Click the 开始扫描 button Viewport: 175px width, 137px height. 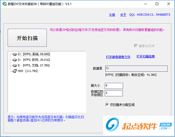coord(27,38)
